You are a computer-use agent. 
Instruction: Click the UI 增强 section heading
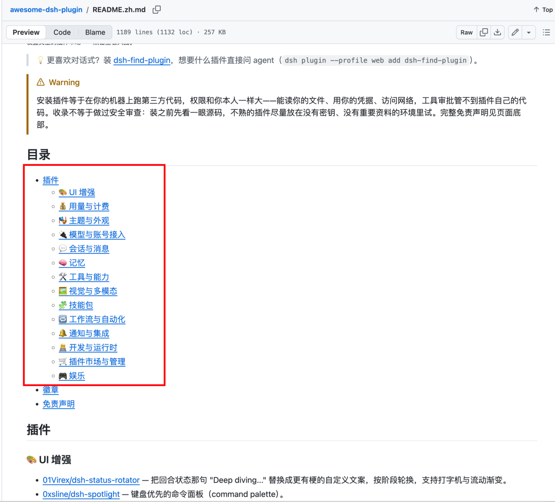(49, 459)
